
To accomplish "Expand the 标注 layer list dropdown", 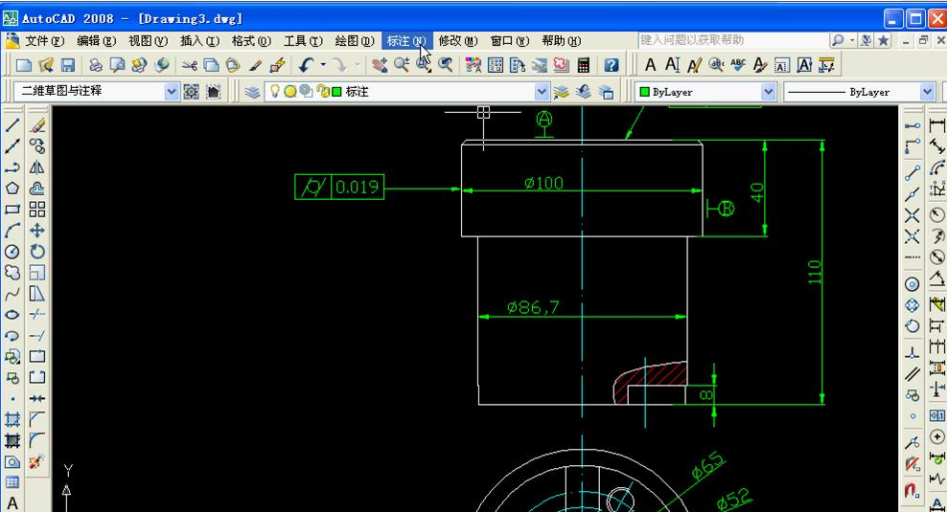I will [542, 92].
